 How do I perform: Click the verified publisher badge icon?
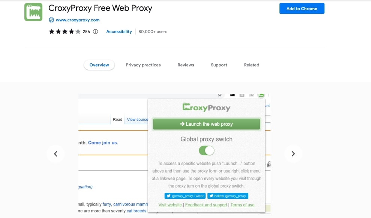(51, 20)
